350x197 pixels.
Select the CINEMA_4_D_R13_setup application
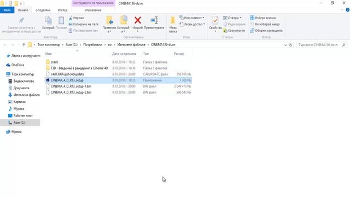(118, 80)
